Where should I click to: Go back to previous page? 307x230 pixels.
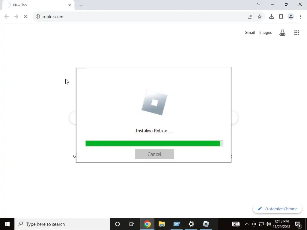click(x=7, y=17)
